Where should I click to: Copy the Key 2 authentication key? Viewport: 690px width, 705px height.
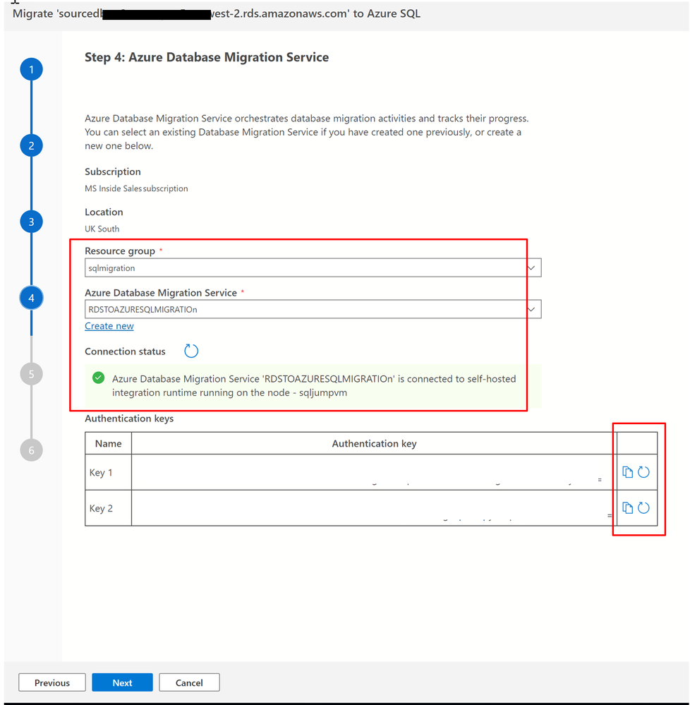pyautogui.click(x=627, y=508)
